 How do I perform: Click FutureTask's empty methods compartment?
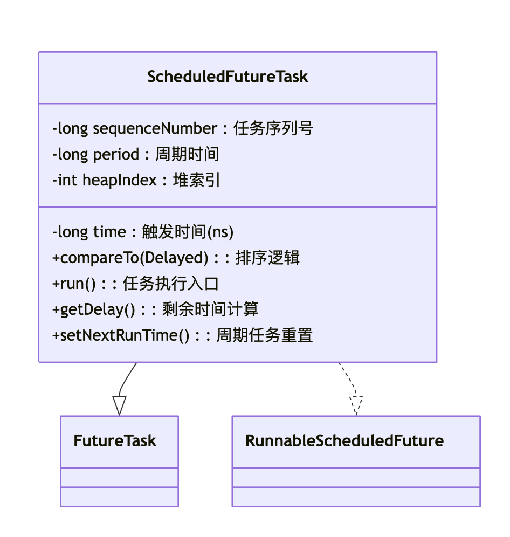point(119,497)
